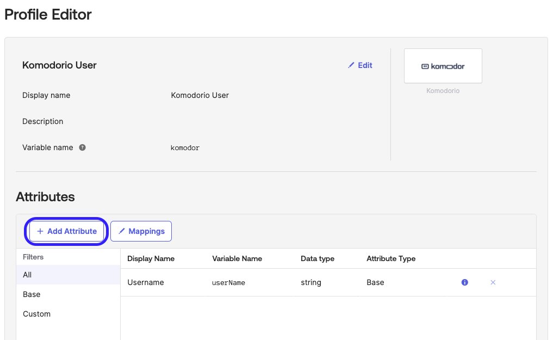Click the Display Name column header
This screenshot has height=340, width=553.
[151, 258]
